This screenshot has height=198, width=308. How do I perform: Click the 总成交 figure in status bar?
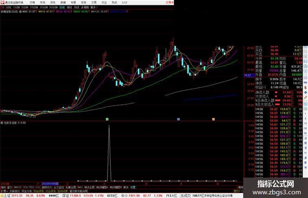point(198,196)
